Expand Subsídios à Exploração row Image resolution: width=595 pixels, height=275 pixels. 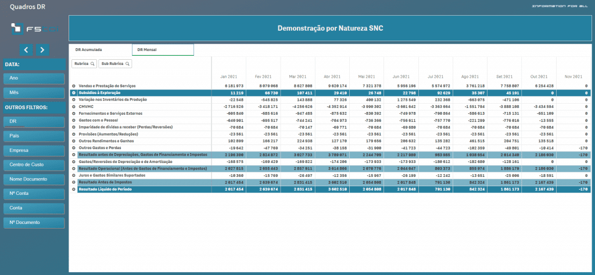[x=74, y=93]
